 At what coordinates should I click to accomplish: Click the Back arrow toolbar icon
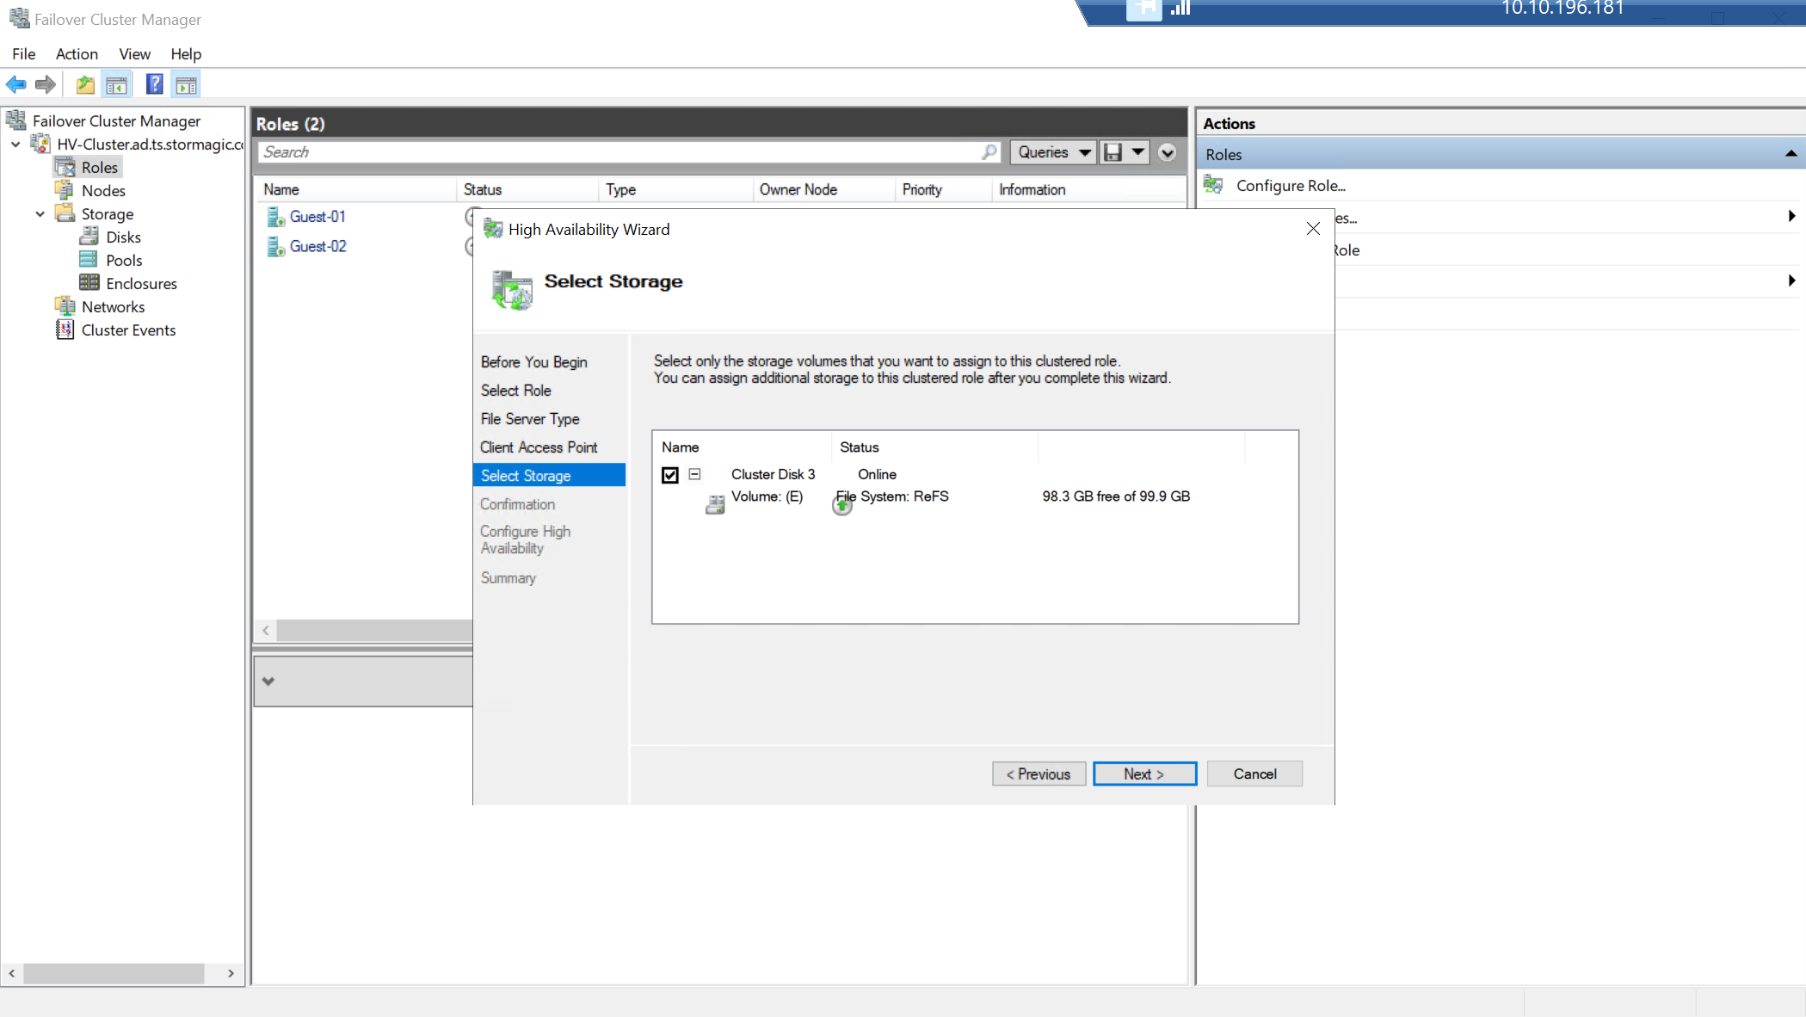[x=15, y=84]
